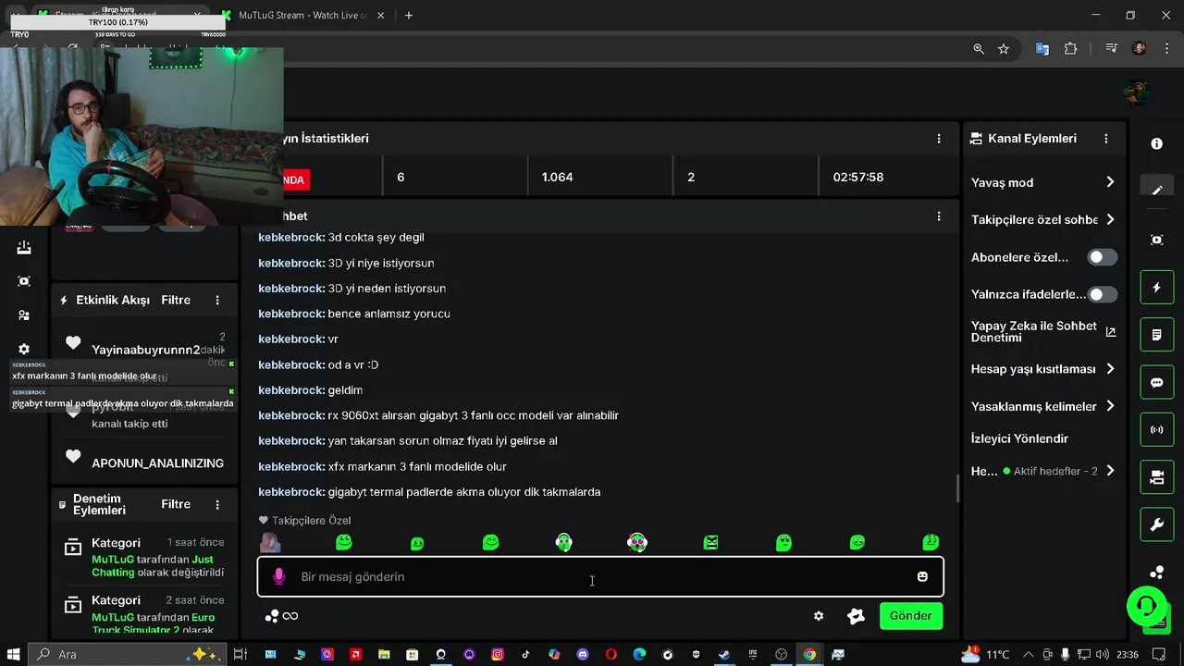Expand Takipçilere özel sohbet option
This screenshot has height=666, width=1184.
click(x=1043, y=219)
